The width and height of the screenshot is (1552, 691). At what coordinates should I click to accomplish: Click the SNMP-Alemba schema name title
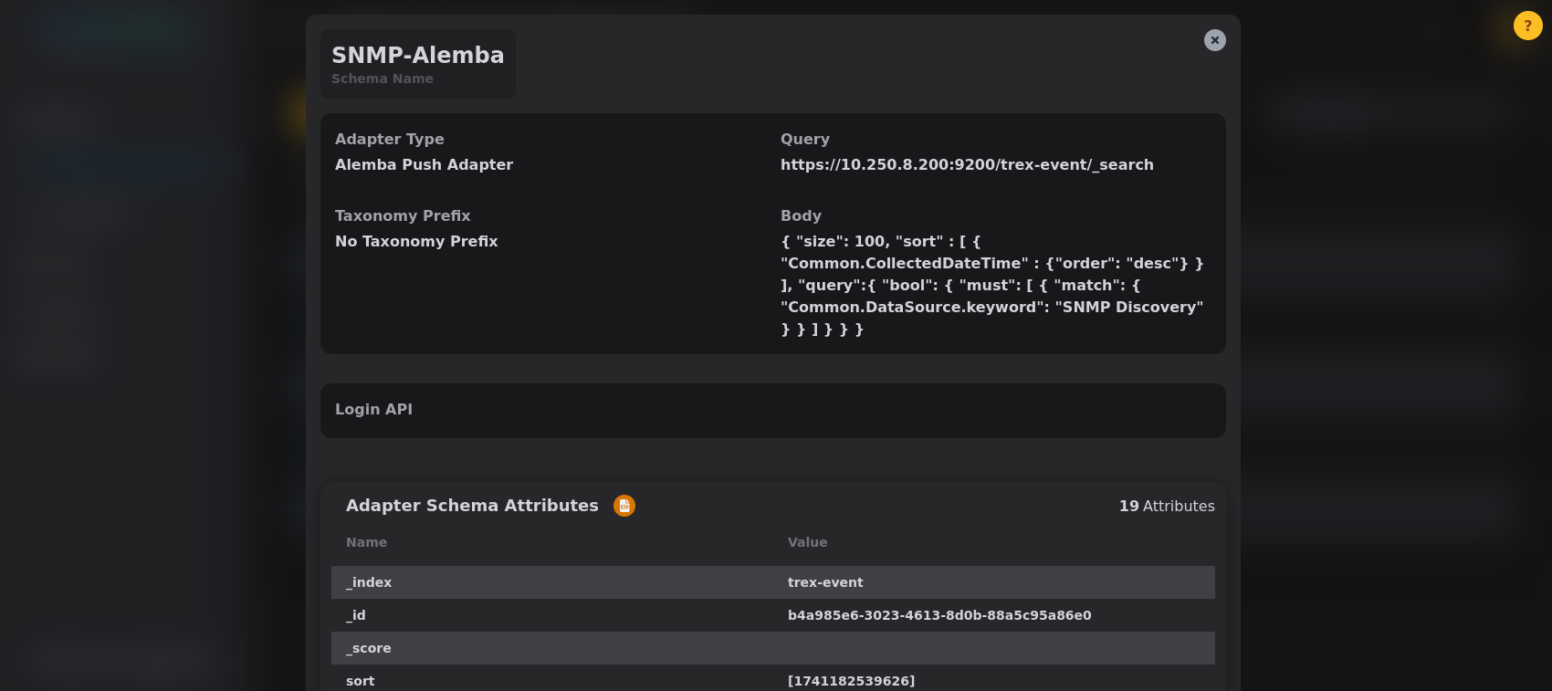click(x=417, y=56)
